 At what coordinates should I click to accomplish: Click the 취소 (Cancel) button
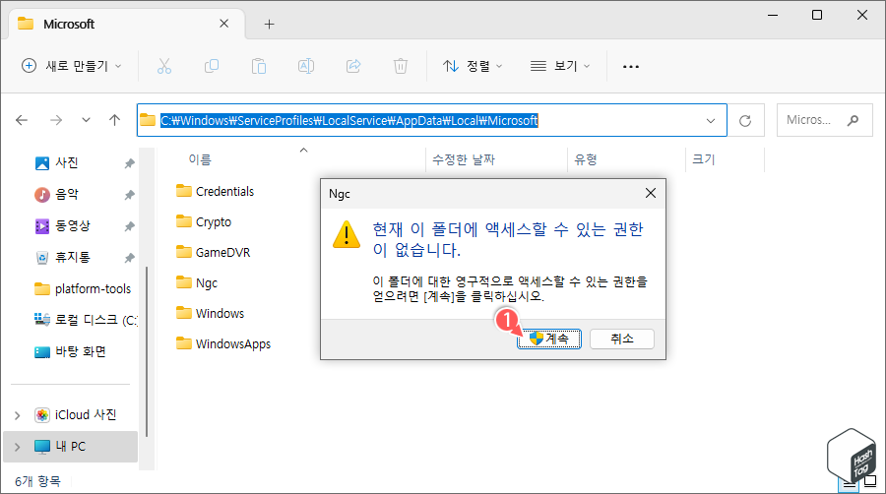point(622,339)
